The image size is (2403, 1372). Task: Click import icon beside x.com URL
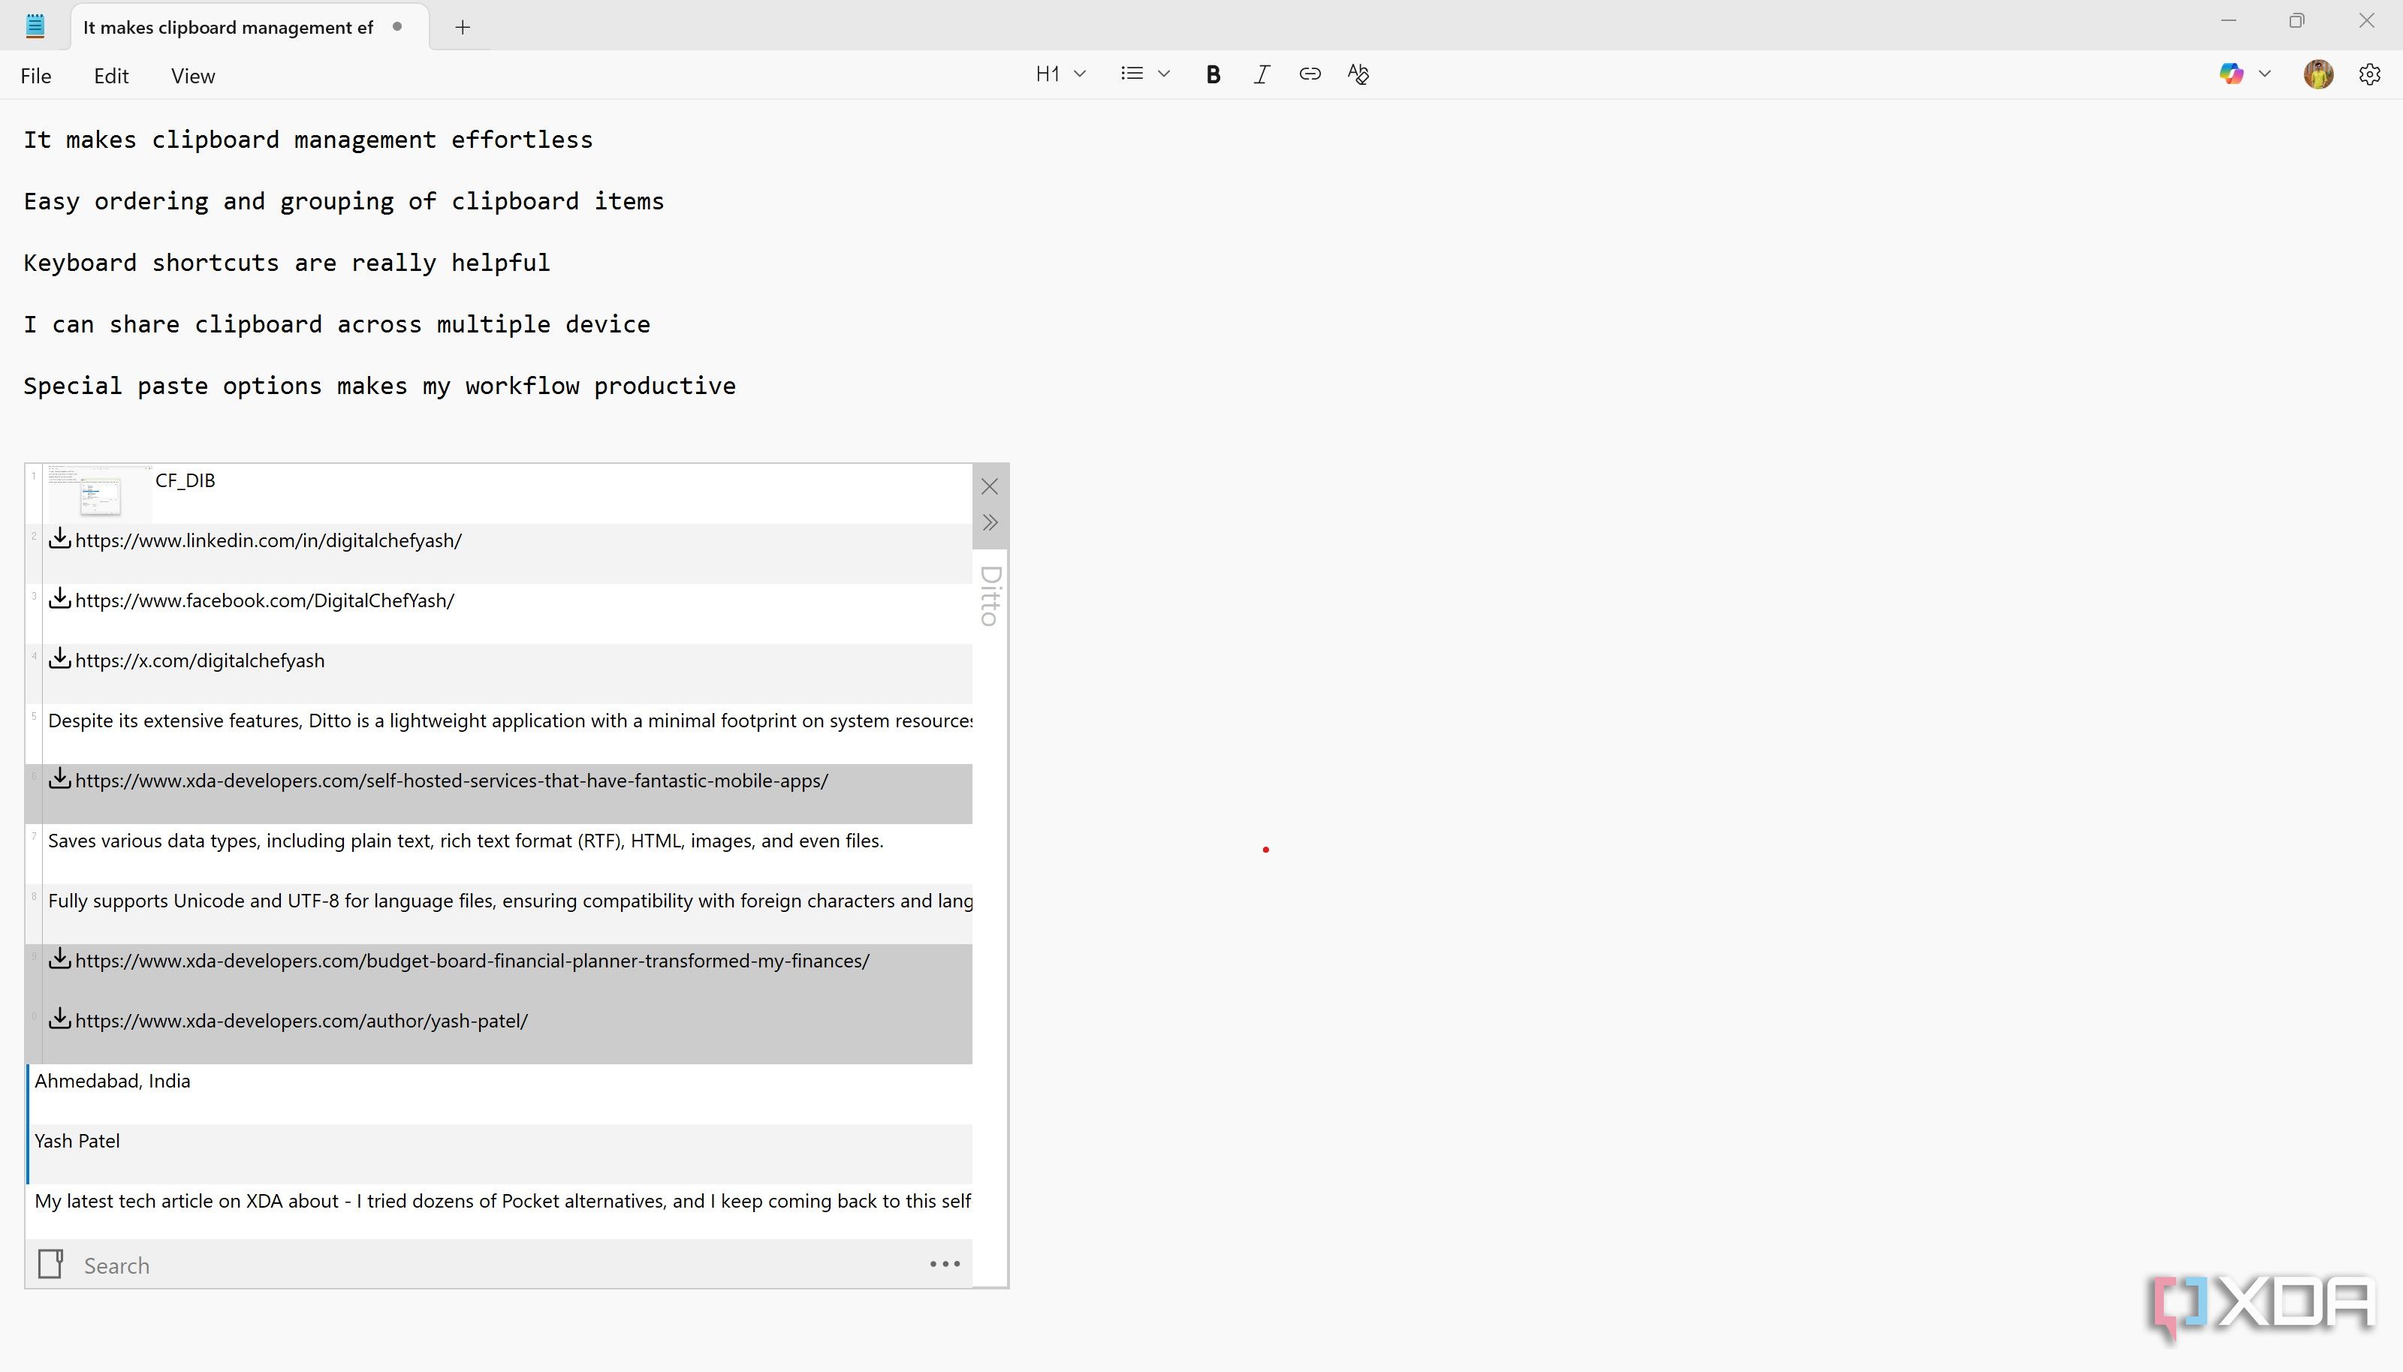click(60, 659)
